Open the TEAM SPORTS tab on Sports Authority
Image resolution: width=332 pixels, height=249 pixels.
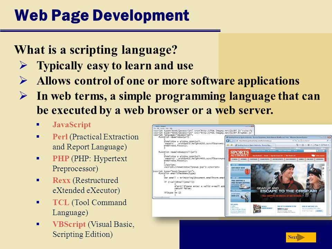pyautogui.click(x=265, y=159)
